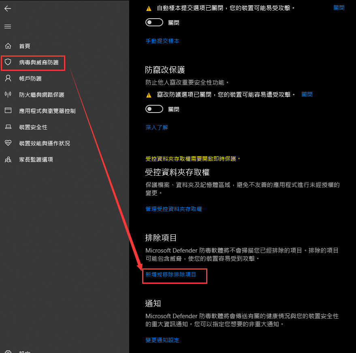
Task: Click the 裝置效能與運作狀況 heart icon
Action: (8, 143)
